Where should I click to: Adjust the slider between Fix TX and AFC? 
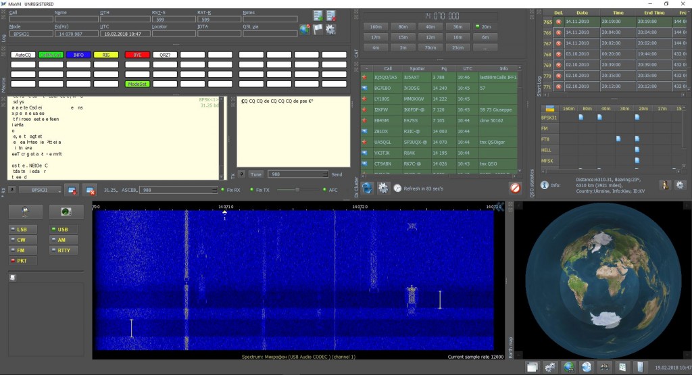297,190
